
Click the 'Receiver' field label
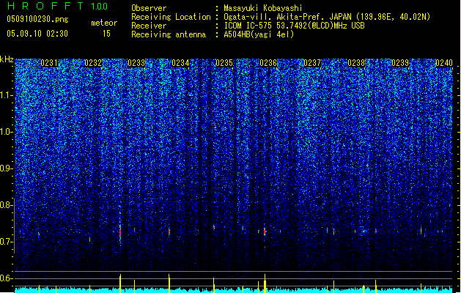[149, 26]
